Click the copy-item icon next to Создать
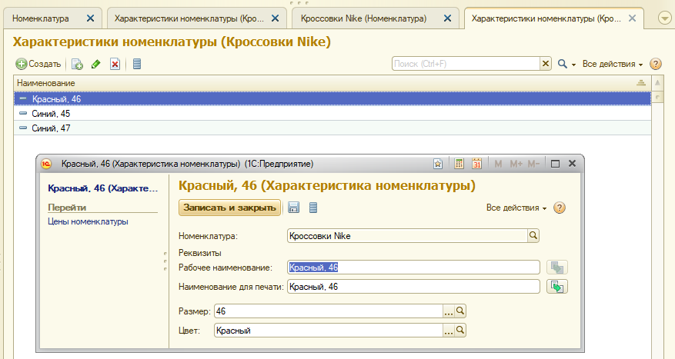675x359 pixels. coord(77,64)
